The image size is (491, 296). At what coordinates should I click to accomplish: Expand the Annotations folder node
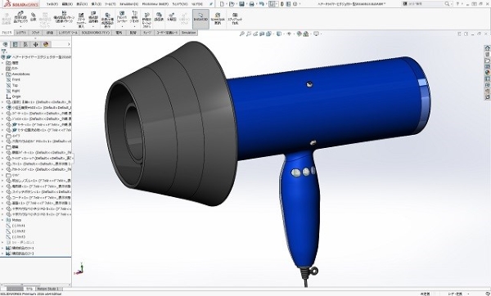point(2,74)
